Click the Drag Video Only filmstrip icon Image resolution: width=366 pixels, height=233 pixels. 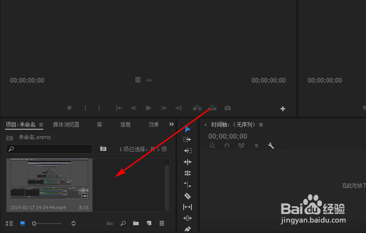pos(138,80)
